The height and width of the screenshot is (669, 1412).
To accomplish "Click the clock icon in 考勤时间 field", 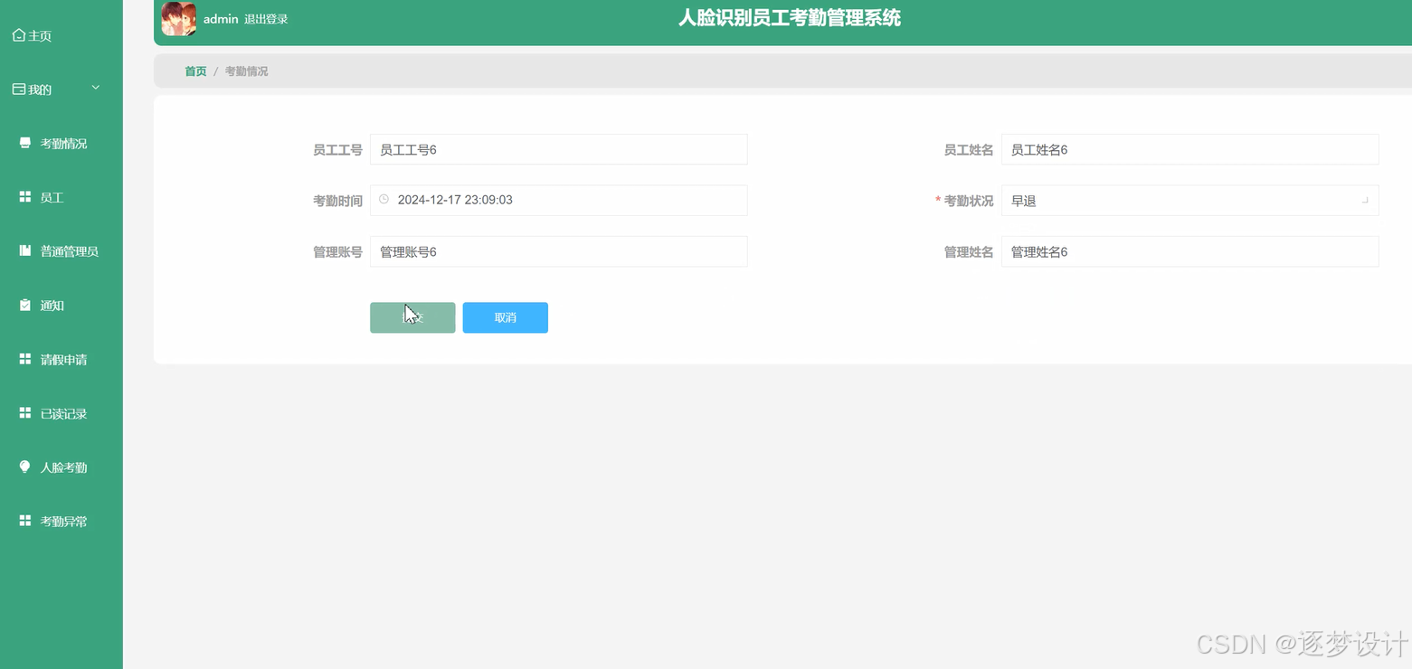I will point(384,199).
